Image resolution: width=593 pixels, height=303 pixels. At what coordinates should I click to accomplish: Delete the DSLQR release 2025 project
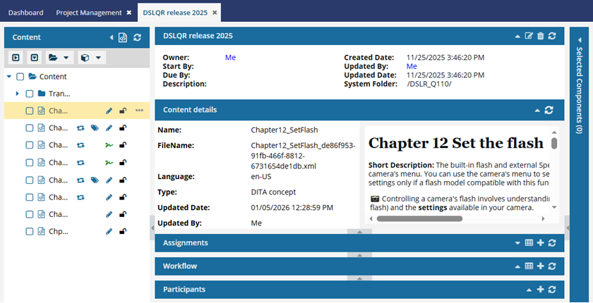pos(540,36)
